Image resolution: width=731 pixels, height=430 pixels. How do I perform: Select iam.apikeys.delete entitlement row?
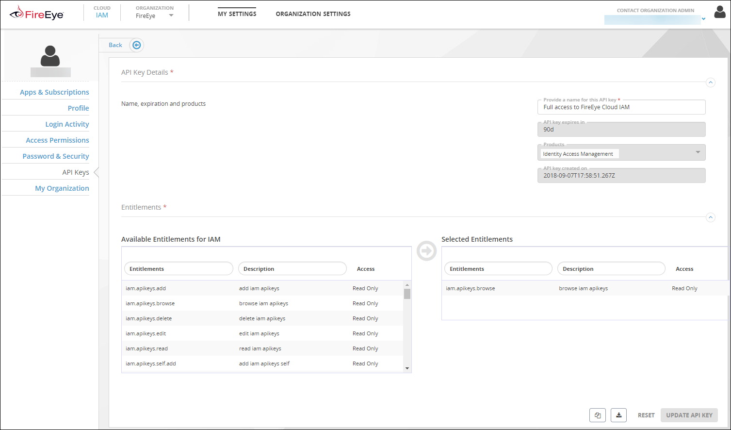point(262,318)
